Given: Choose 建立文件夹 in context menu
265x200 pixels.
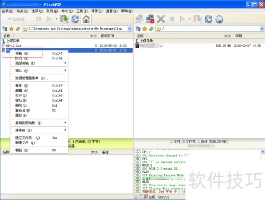Looking at the screenshot, I should click(39, 138).
